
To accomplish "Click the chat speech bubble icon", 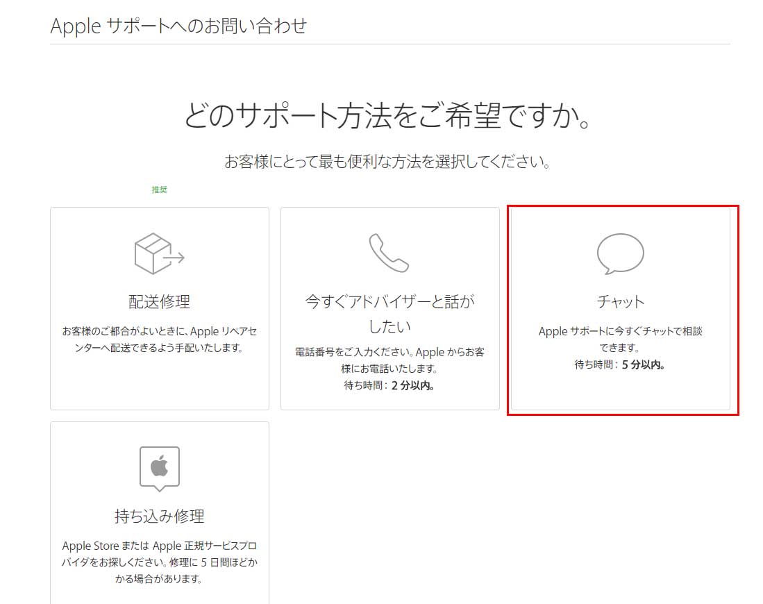I will [x=620, y=254].
